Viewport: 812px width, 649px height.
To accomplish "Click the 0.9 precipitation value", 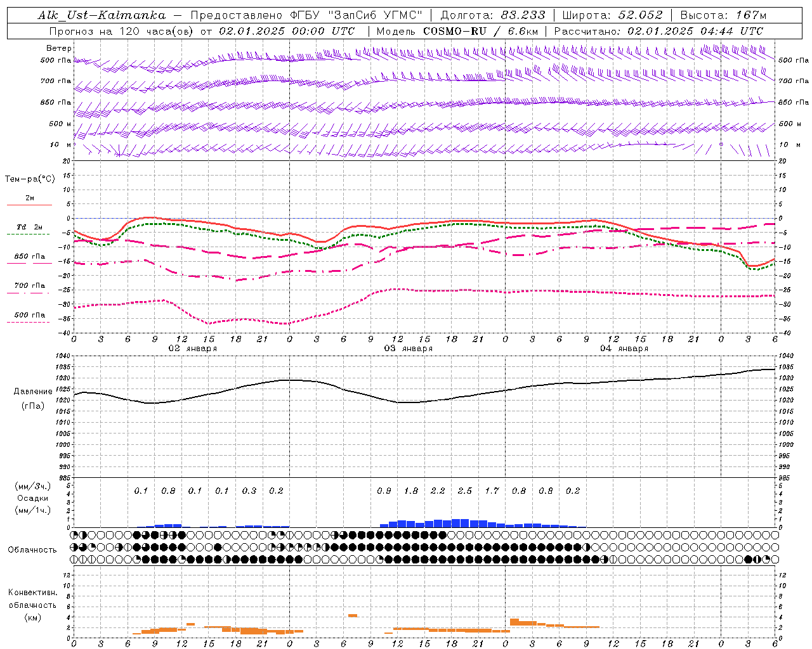I will (384, 491).
